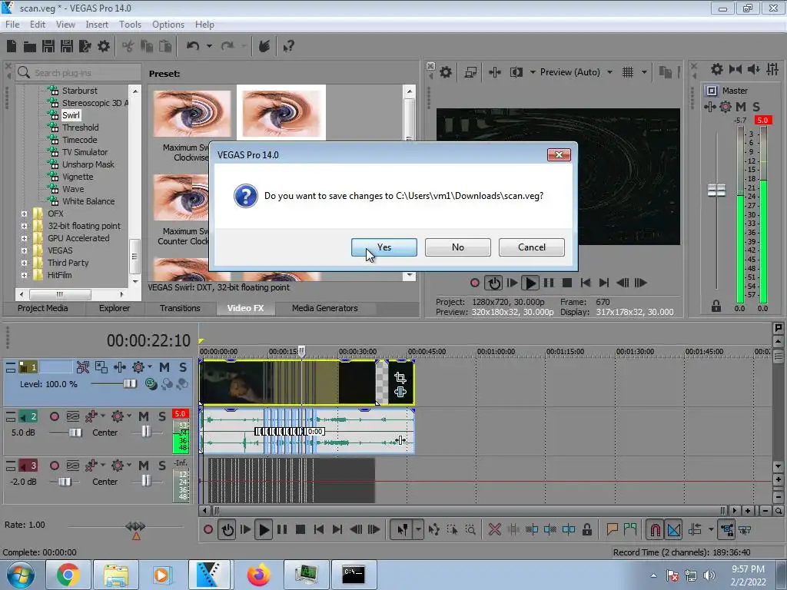787x590 pixels.
Task: Mute audio track 2
Action: [144, 416]
